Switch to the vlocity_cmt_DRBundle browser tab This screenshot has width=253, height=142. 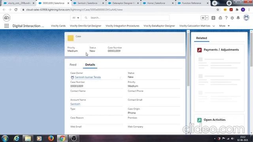tap(19, 3)
